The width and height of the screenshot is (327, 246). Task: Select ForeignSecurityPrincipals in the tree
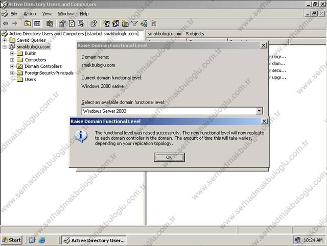coord(49,72)
